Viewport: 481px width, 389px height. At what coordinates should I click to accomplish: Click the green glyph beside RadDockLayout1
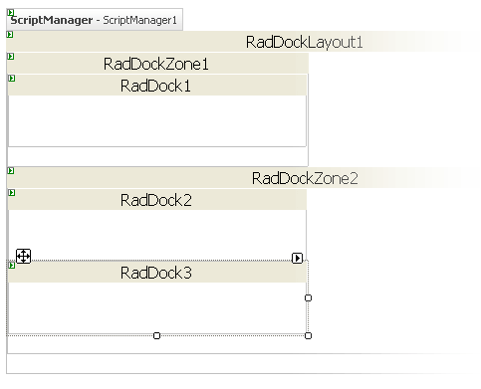(10, 35)
